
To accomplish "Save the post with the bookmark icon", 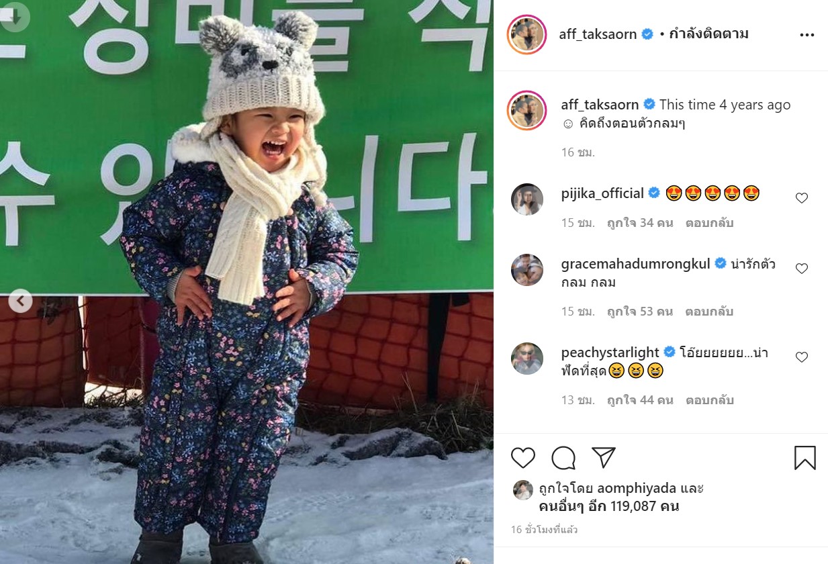I will click(804, 458).
